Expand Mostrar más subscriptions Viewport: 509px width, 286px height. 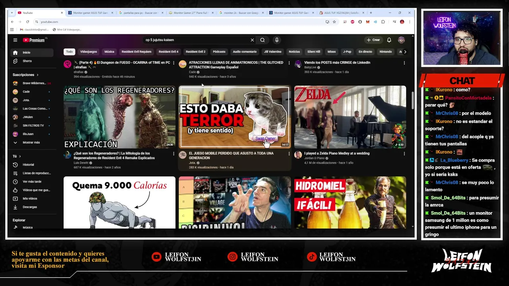[x=32, y=143]
